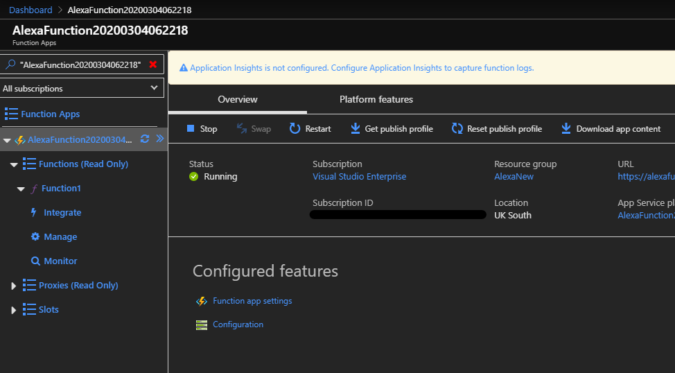Collapse the Functions (Read Only) node arrow

(x=14, y=164)
